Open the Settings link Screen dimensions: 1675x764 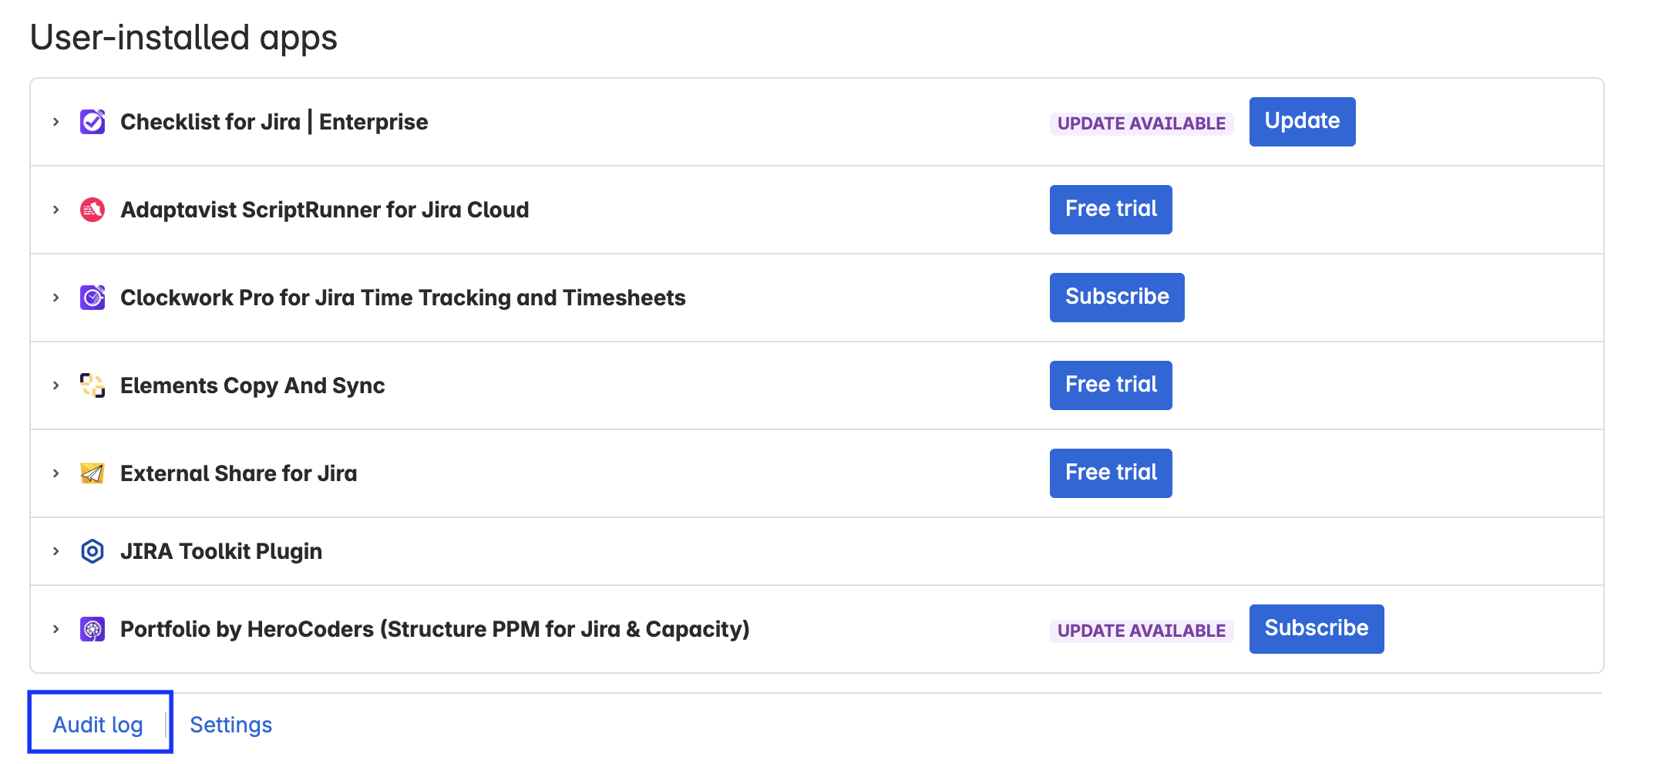pos(230,725)
